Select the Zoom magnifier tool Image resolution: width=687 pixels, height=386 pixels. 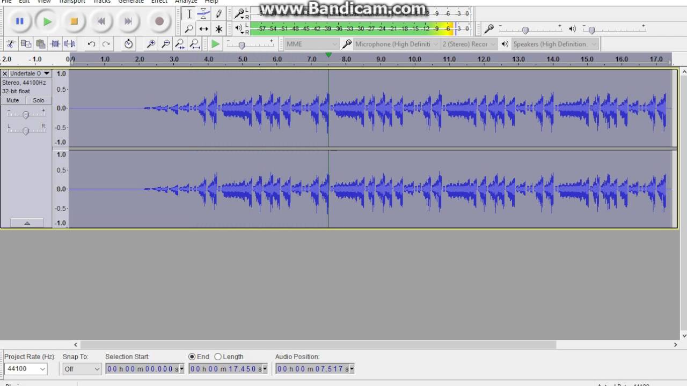189,29
